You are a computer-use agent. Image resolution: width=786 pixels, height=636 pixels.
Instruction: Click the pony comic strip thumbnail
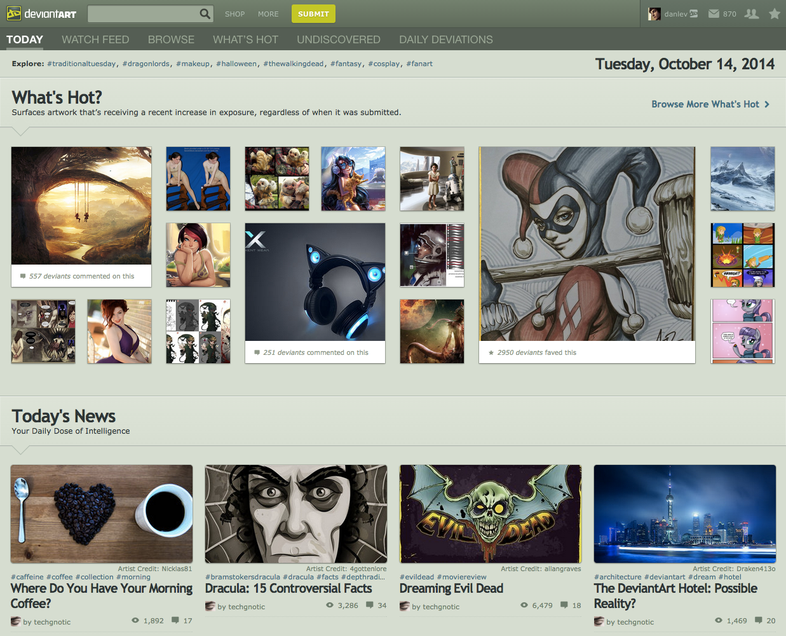743,331
